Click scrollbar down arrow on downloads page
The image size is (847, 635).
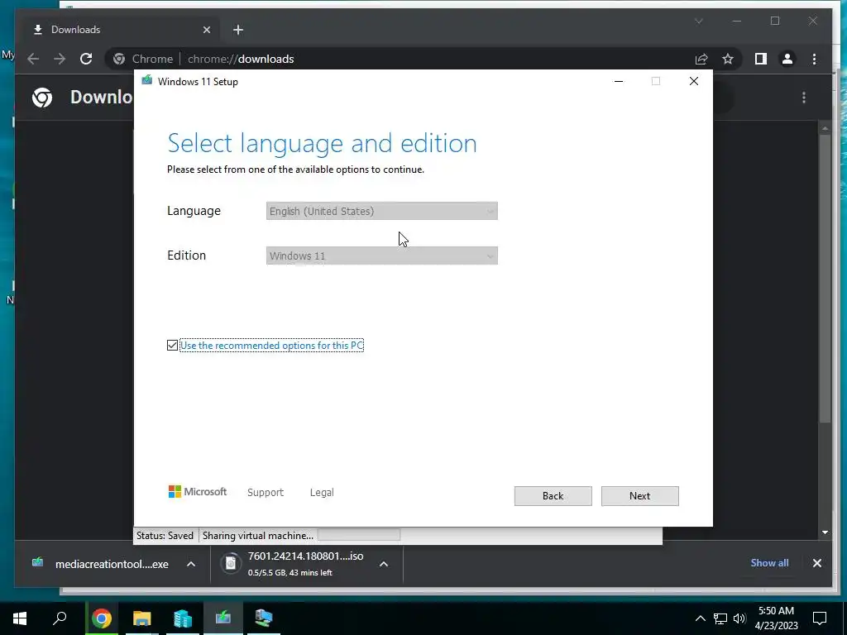pos(825,532)
